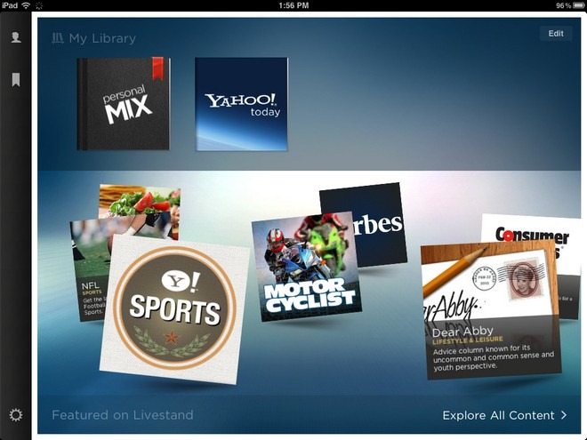
Task: Tap the Explore All Content chevron arrow
Action: [x=564, y=415]
